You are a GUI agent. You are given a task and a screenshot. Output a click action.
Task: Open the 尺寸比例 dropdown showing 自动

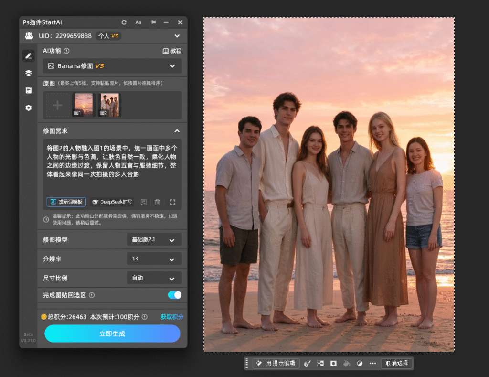[154, 278]
